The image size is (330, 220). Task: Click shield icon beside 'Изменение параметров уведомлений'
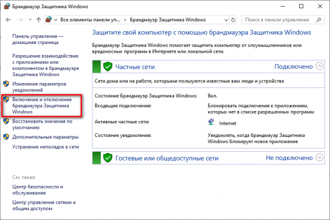coord(6,84)
